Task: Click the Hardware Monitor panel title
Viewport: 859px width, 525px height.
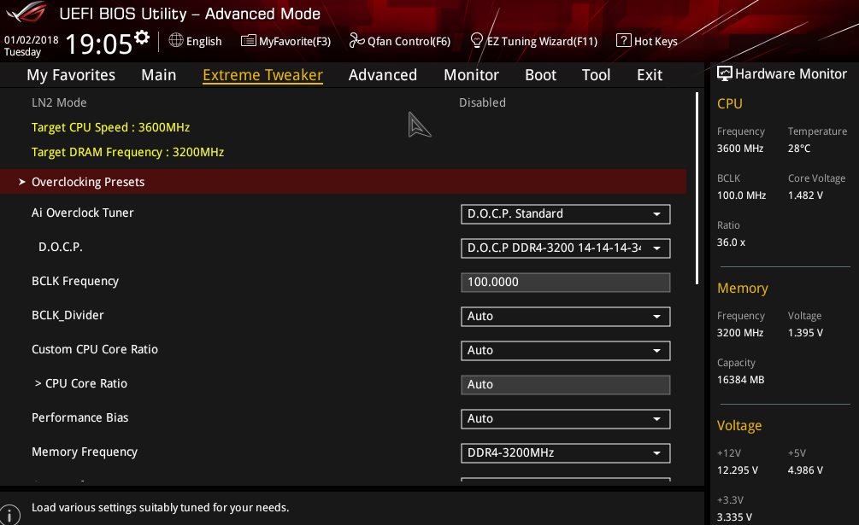Action: tap(791, 73)
